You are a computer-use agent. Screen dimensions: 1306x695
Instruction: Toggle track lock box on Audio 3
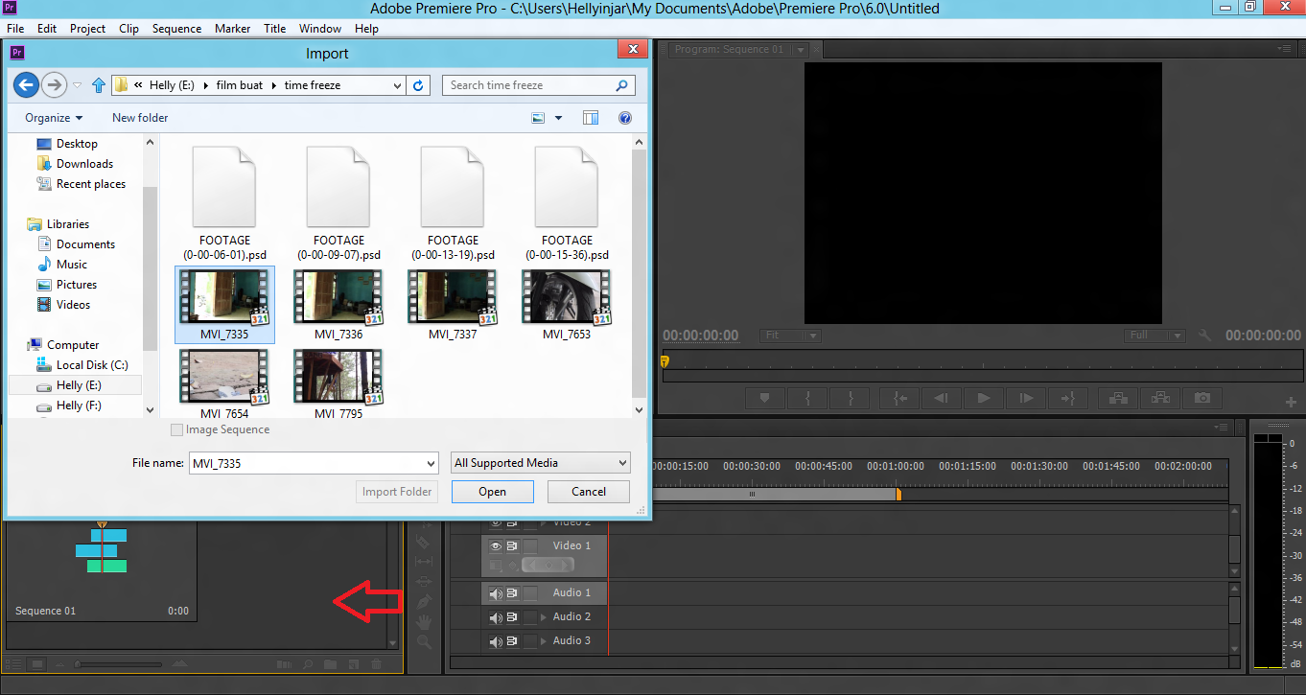click(x=530, y=641)
